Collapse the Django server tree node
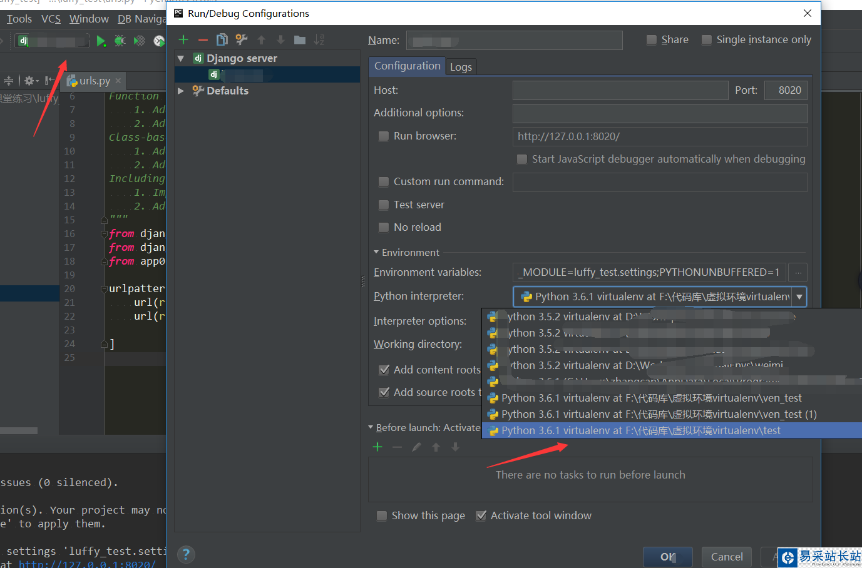This screenshot has width=862, height=568. coord(181,58)
